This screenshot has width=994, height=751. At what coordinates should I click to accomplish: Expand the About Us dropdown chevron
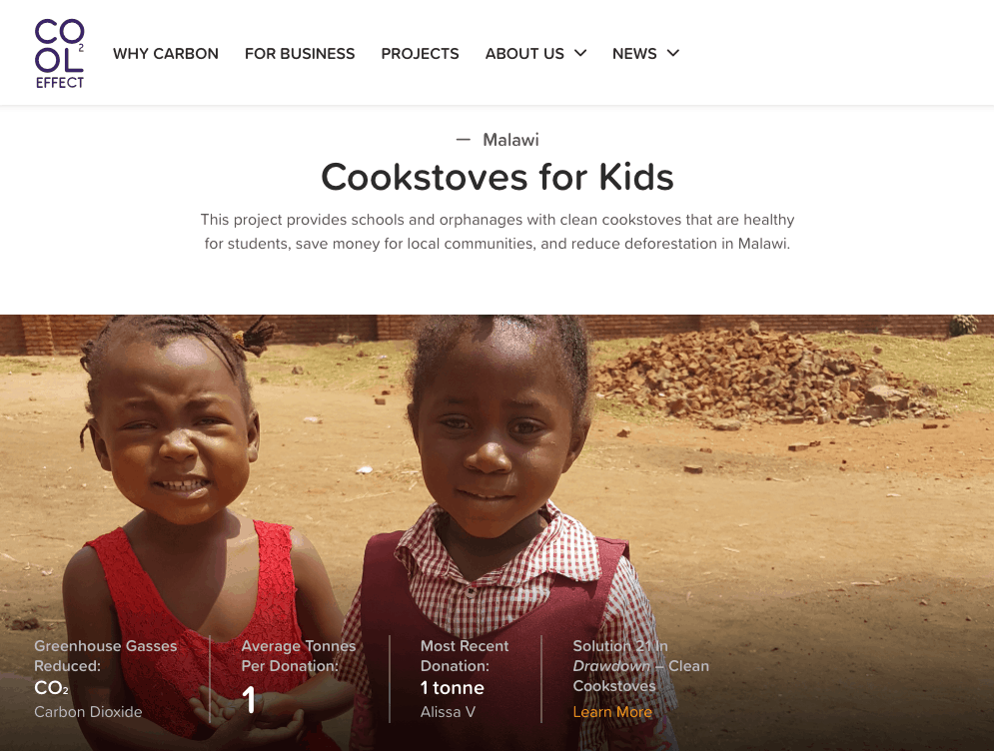point(580,53)
